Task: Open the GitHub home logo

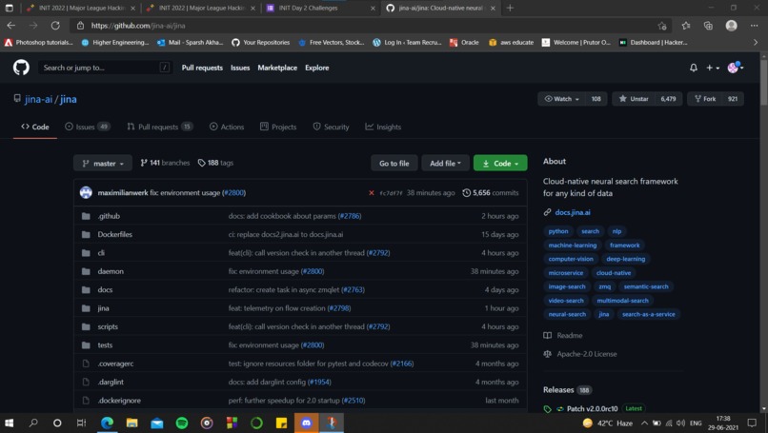Action: pos(21,68)
